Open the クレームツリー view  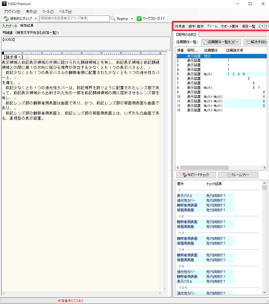[x=238, y=175]
